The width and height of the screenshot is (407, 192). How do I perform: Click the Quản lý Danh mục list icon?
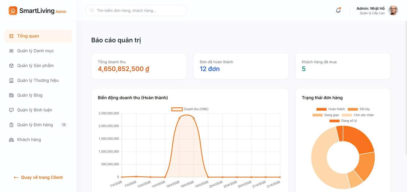11,51
